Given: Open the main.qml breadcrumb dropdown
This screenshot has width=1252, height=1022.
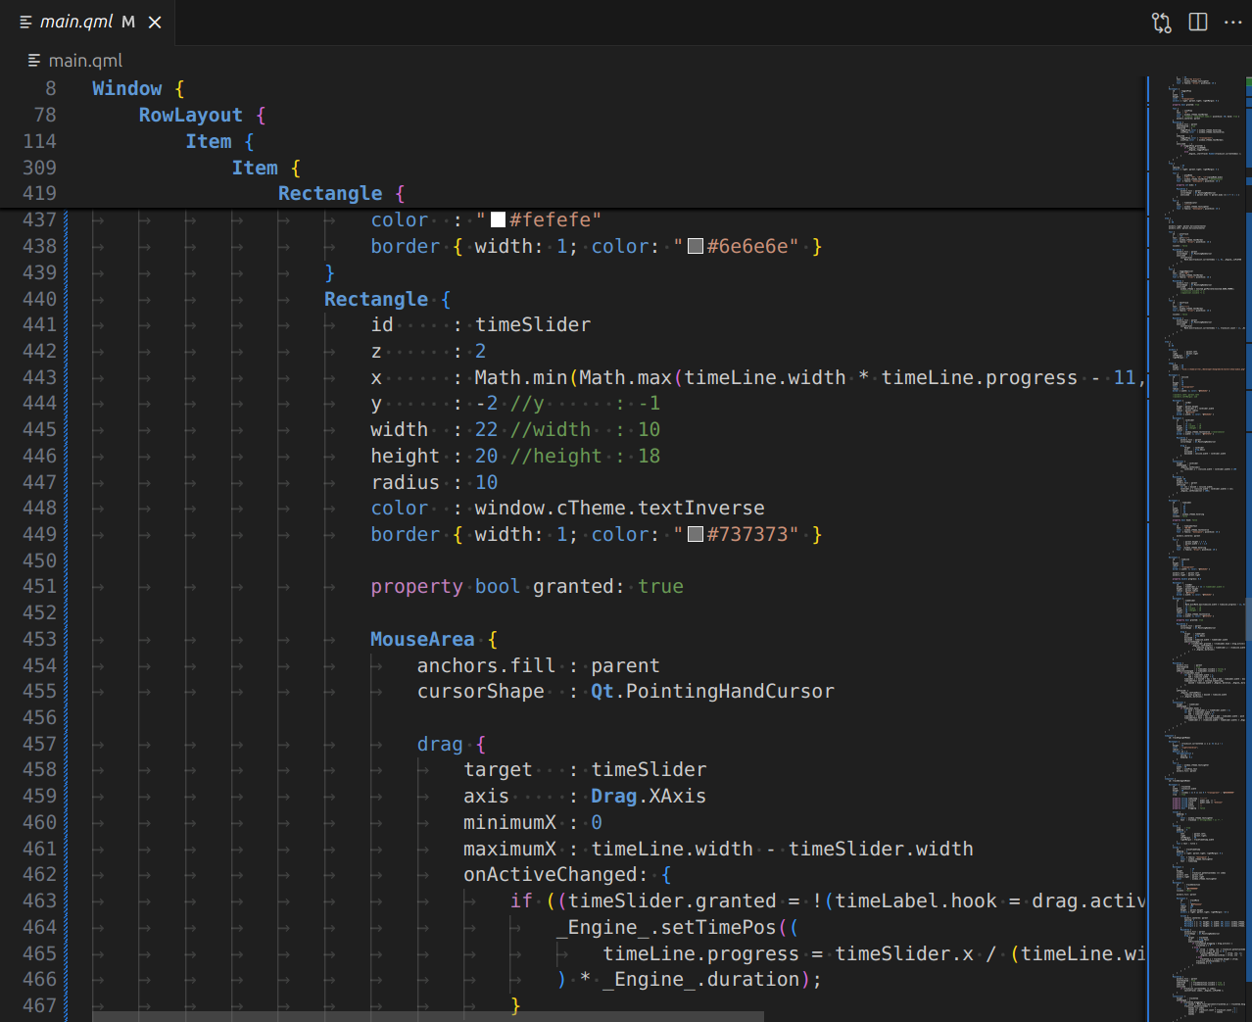Looking at the screenshot, I should (84, 61).
